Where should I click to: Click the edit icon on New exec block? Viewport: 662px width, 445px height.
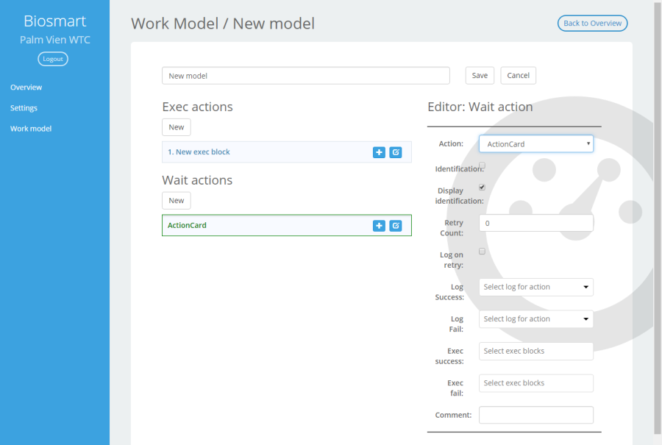click(x=396, y=152)
